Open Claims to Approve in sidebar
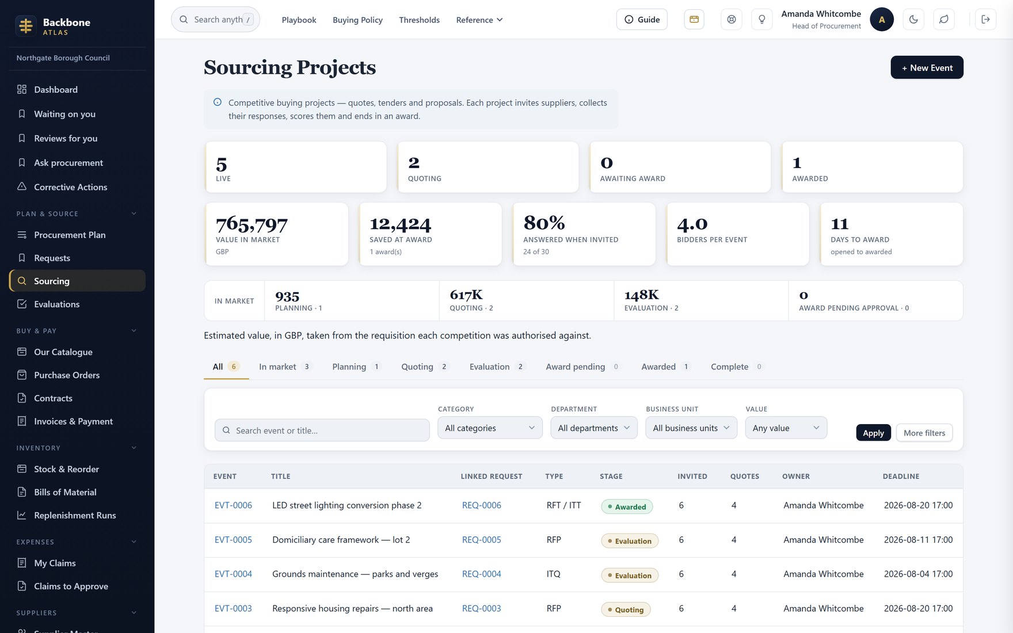Image resolution: width=1013 pixels, height=633 pixels. pos(77,586)
